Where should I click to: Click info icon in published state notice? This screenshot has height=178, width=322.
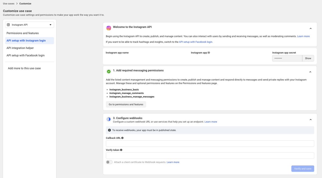click(109, 130)
